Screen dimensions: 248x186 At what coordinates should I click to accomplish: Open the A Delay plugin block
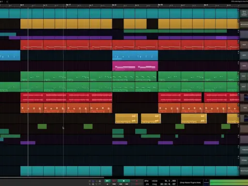click(x=244, y=160)
